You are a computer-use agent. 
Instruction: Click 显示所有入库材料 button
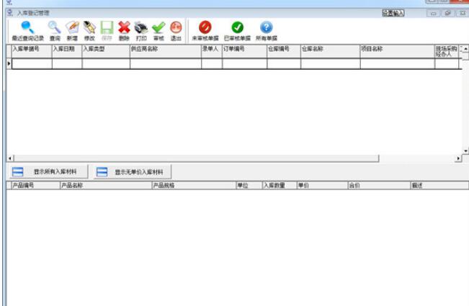tap(49, 171)
